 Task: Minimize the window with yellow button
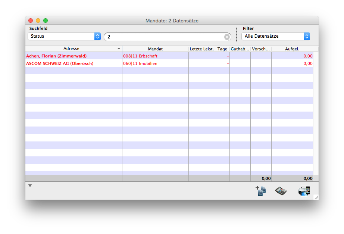pyautogui.click(x=38, y=21)
